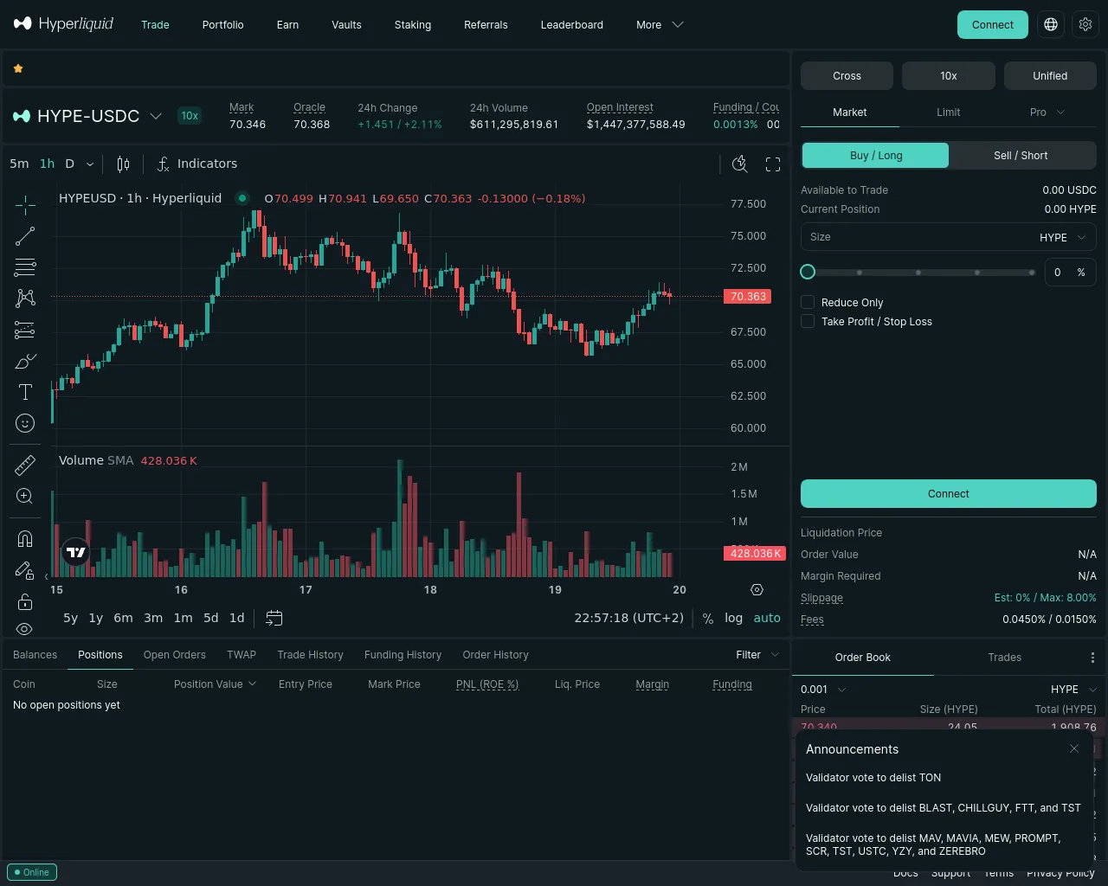Select Buy / Long side
The image size is (1108, 886).
875,155
